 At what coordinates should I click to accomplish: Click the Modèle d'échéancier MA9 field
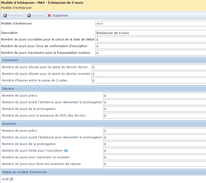click(150, 24)
